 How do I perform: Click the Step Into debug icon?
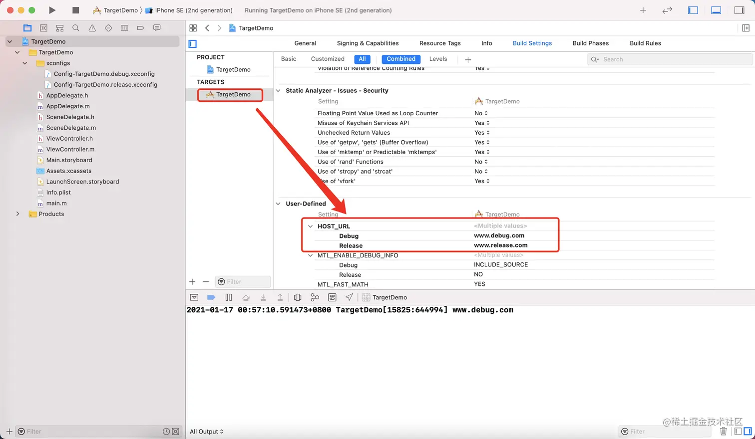(x=263, y=297)
